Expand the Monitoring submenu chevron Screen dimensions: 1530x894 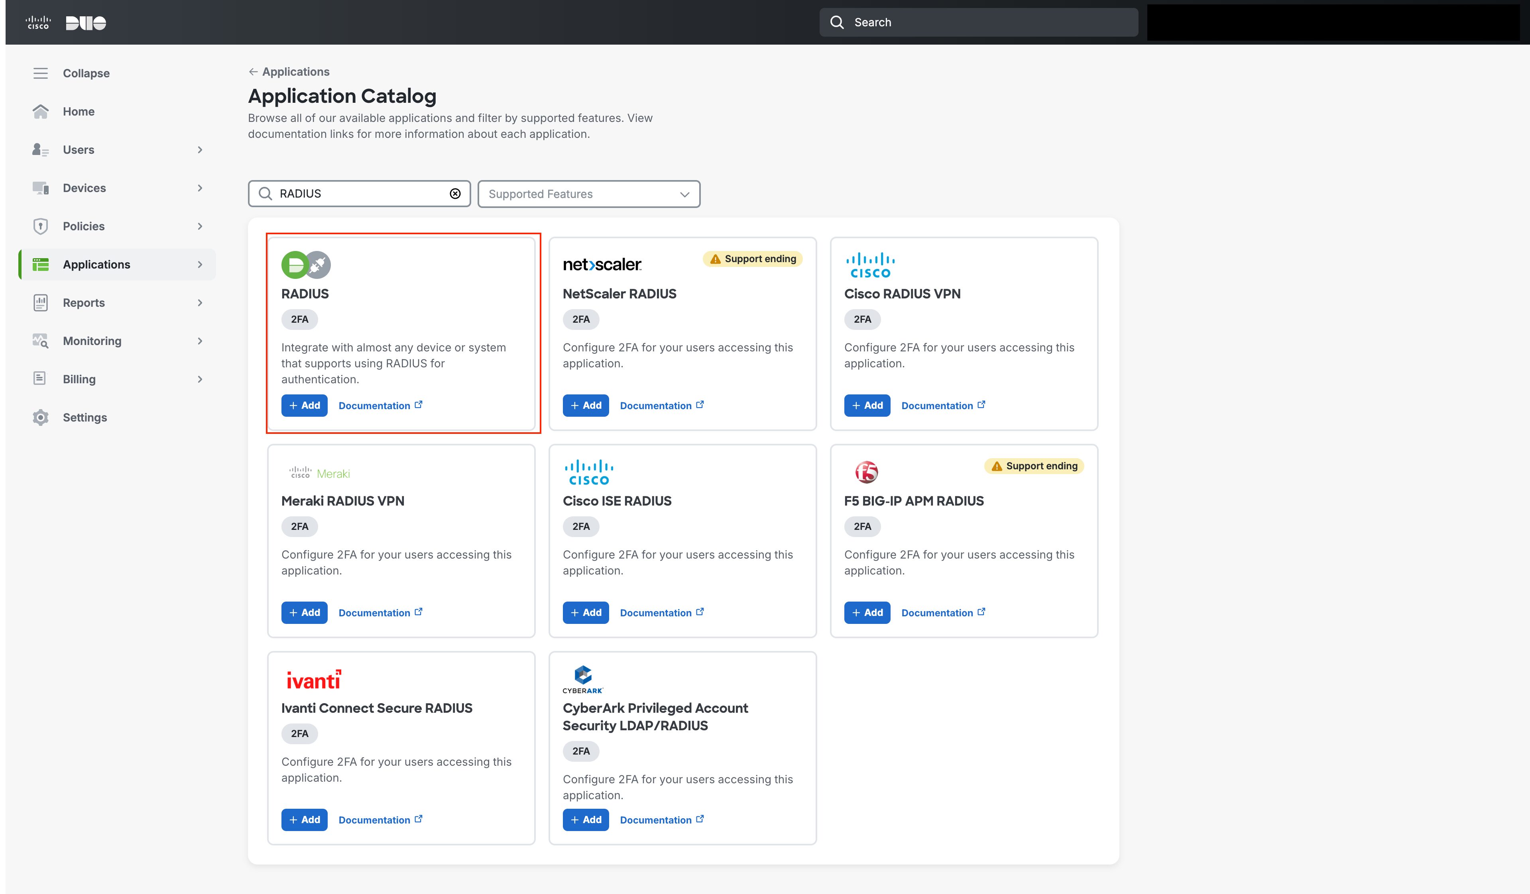200,341
